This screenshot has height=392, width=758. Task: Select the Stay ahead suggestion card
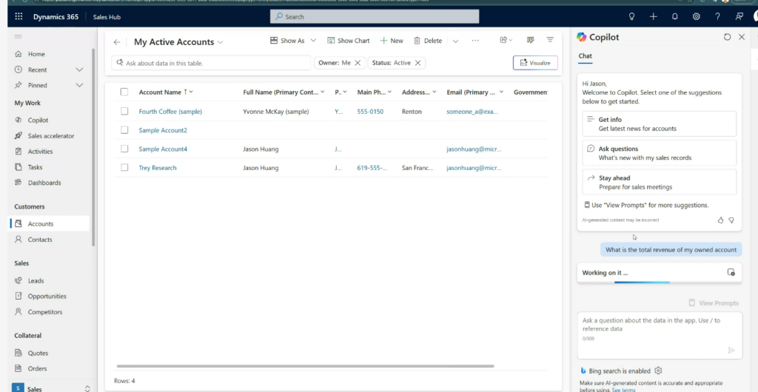coord(660,182)
